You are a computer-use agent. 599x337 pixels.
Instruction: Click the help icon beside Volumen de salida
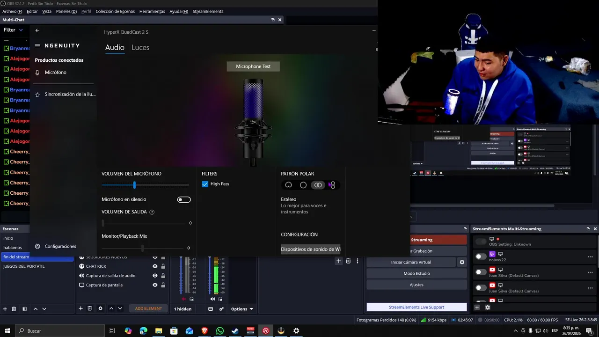pos(152,212)
